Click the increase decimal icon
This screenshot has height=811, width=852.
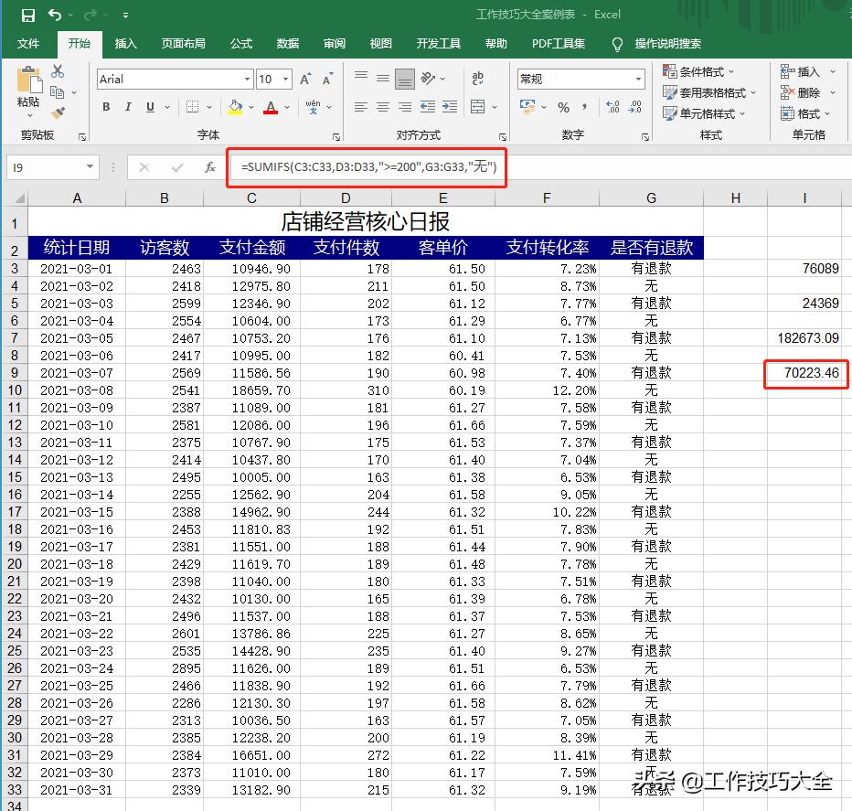[612, 105]
